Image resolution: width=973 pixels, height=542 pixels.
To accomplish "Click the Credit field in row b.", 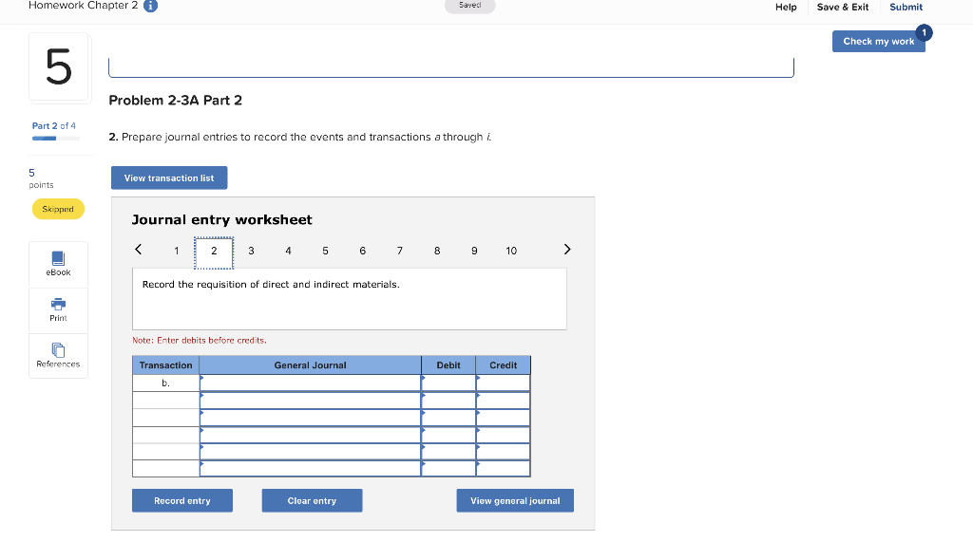I will pos(504,383).
